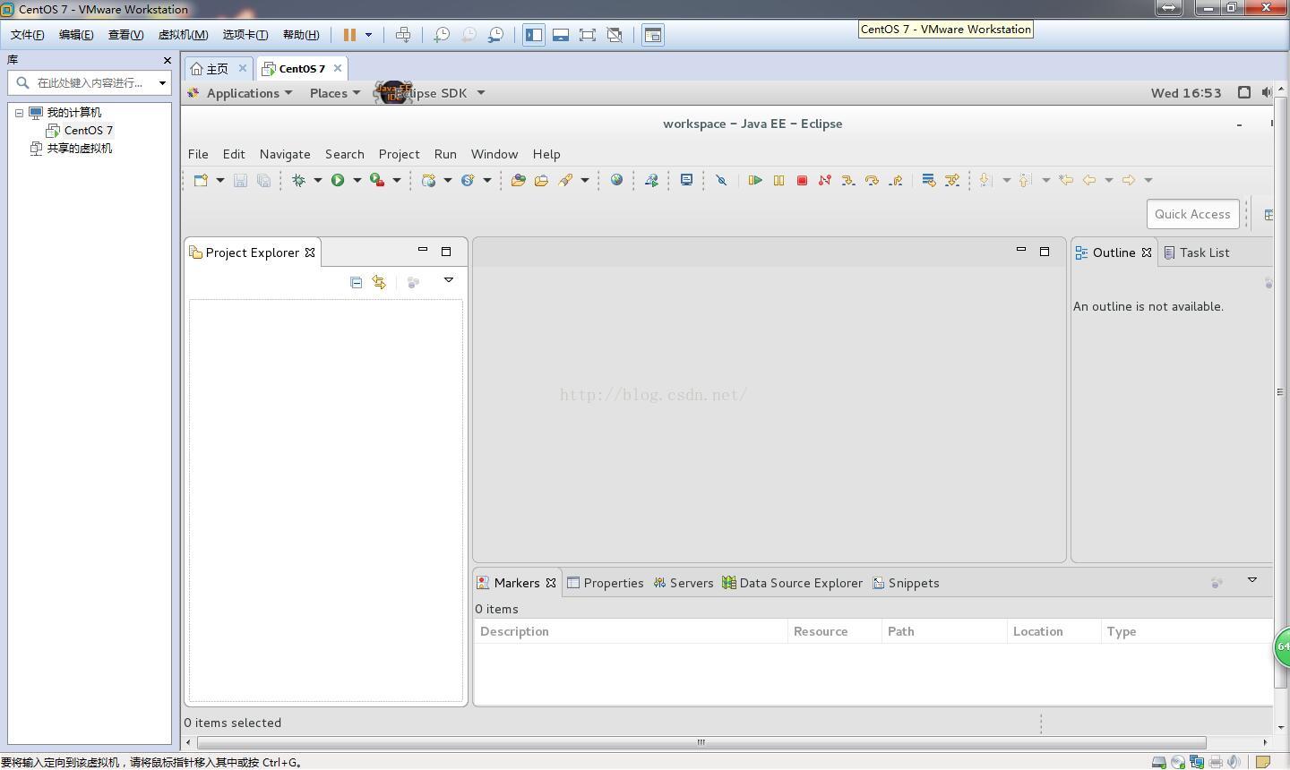Switch to the Snippets tab
This screenshot has width=1290, height=770.
pyautogui.click(x=906, y=583)
